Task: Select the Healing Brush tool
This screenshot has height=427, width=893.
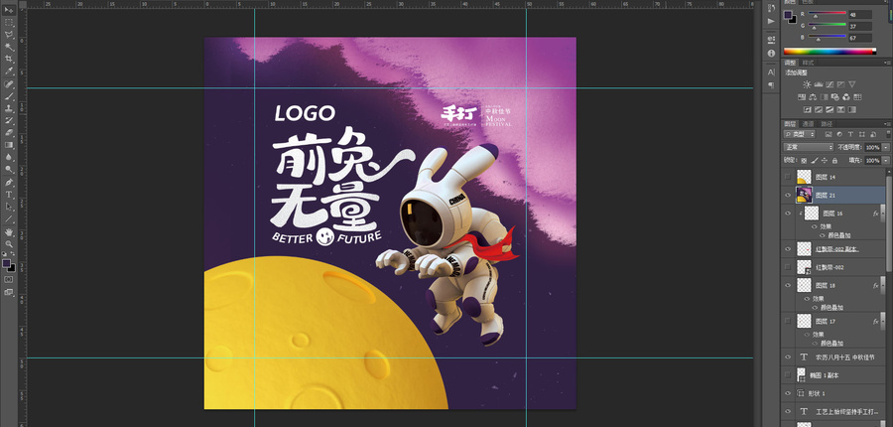Action: (9, 83)
